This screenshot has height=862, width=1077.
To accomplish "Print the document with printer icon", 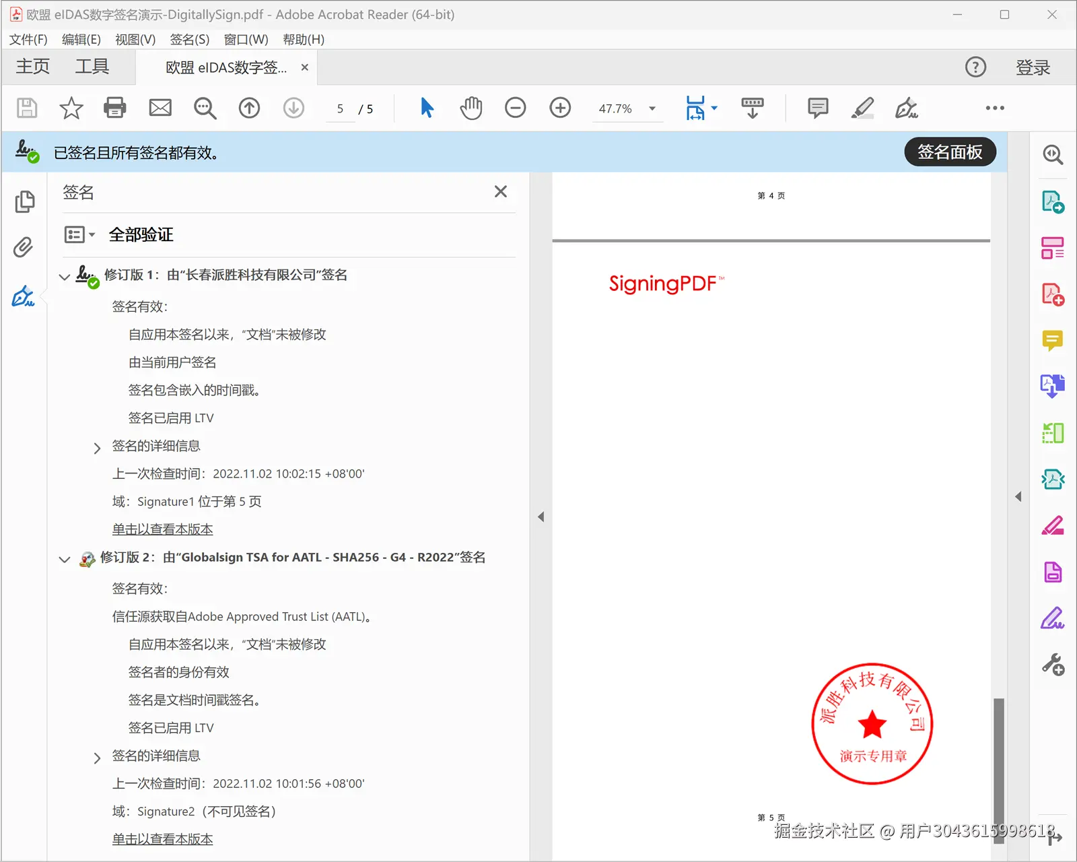I will click(x=115, y=108).
